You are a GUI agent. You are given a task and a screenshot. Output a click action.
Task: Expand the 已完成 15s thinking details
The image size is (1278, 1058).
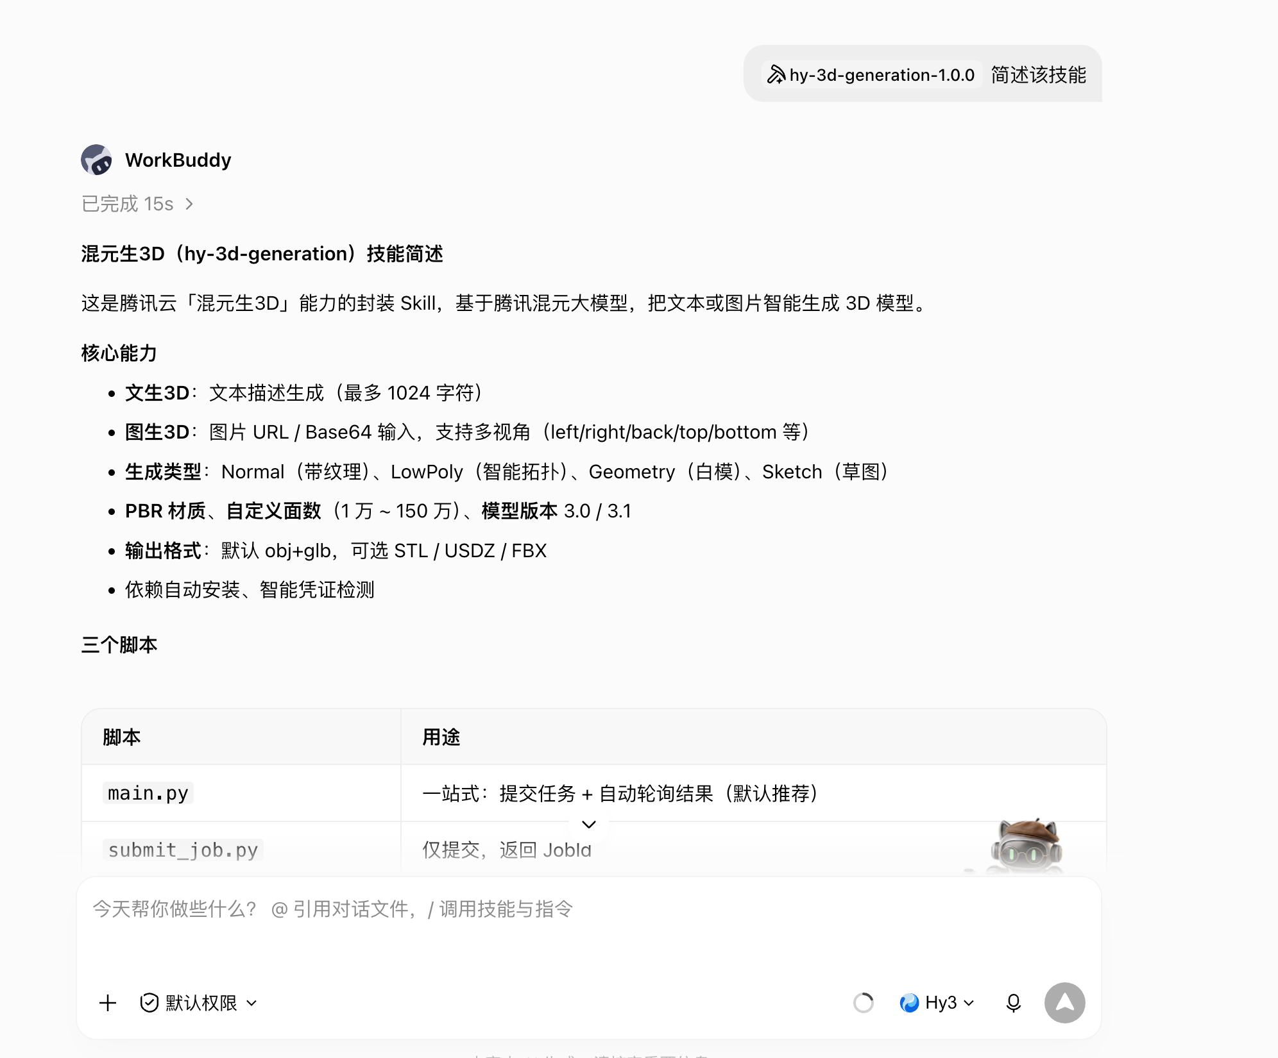[x=137, y=204]
